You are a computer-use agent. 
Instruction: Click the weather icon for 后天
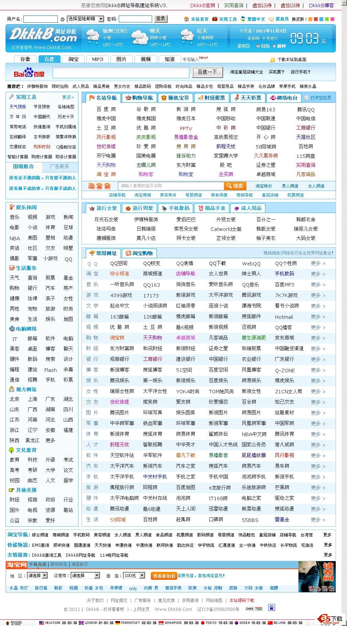[187, 36]
